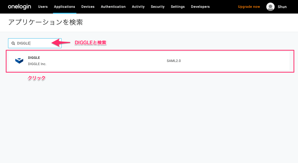The width and height of the screenshot is (298, 163).
Task: Open the Developers menu
Action: pyautogui.click(x=200, y=7)
